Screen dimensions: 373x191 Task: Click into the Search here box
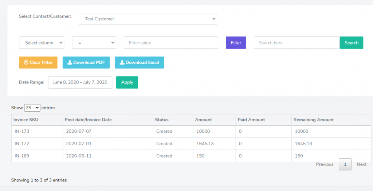(297, 43)
